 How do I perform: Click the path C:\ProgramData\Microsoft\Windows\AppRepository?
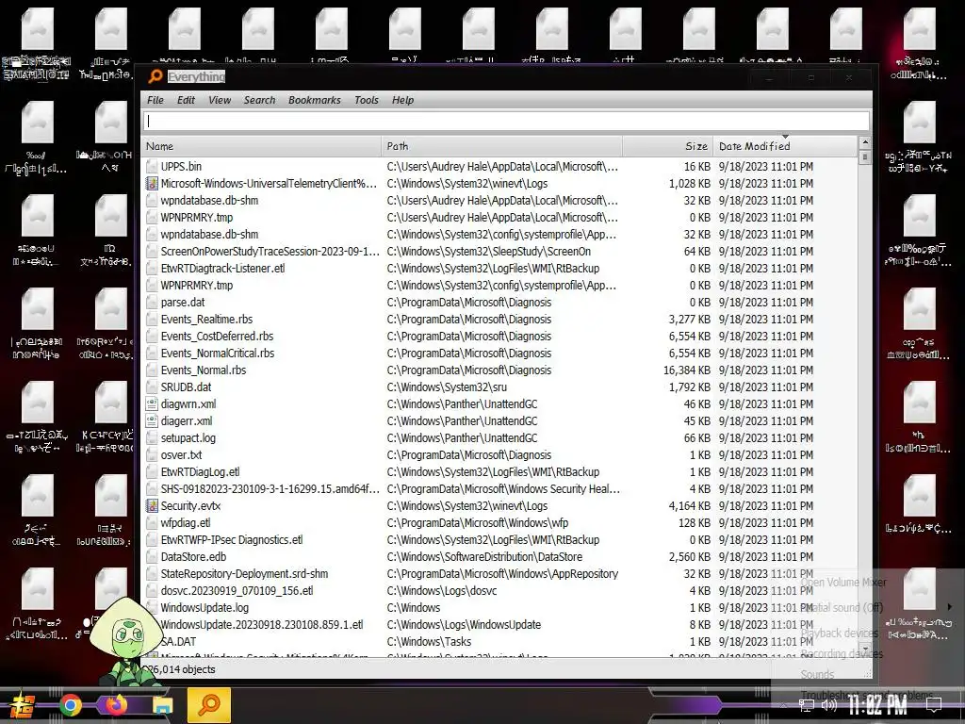(x=502, y=574)
